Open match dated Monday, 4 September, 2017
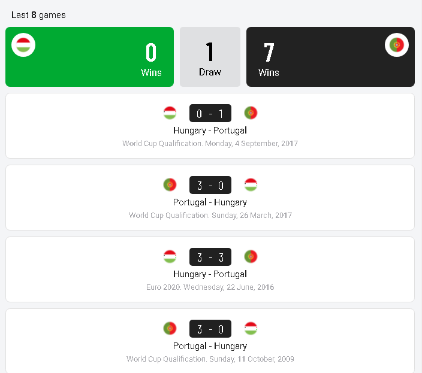This screenshot has width=422, height=373. pyautogui.click(x=210, y=144)
